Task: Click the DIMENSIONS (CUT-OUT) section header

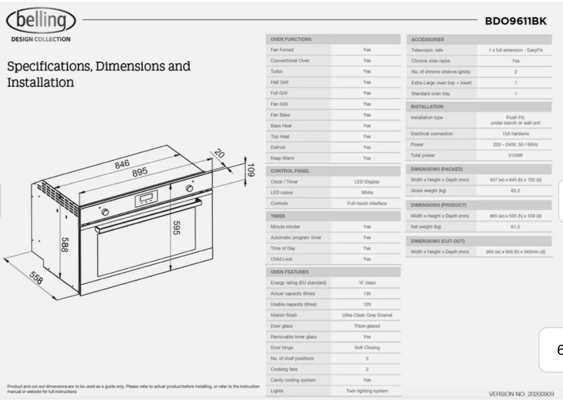Action: [479, 241]
